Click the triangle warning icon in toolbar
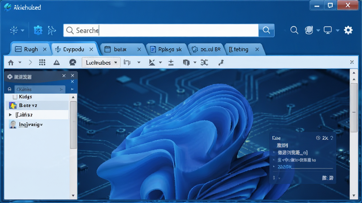Image resolution: width=362 pixels, height=203 pixels. point(57,62)
